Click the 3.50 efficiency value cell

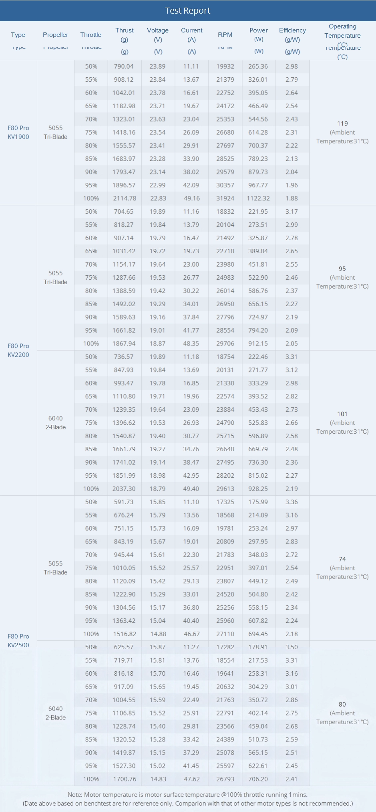[x=292, y=647]
